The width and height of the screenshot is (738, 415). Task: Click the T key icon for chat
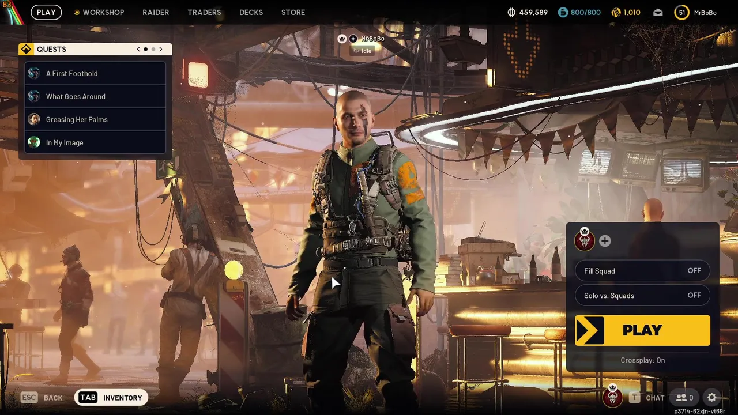point(634,397)
